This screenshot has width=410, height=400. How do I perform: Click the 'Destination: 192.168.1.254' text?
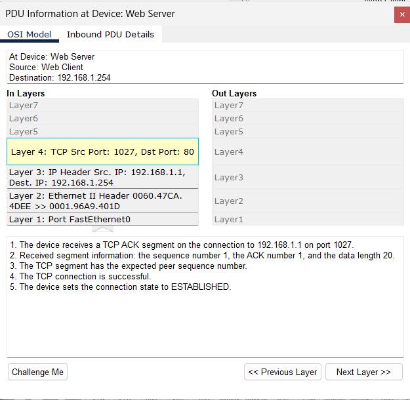60,77
